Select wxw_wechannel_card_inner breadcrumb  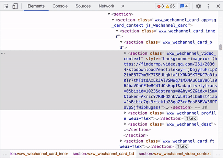click(39, 154)
